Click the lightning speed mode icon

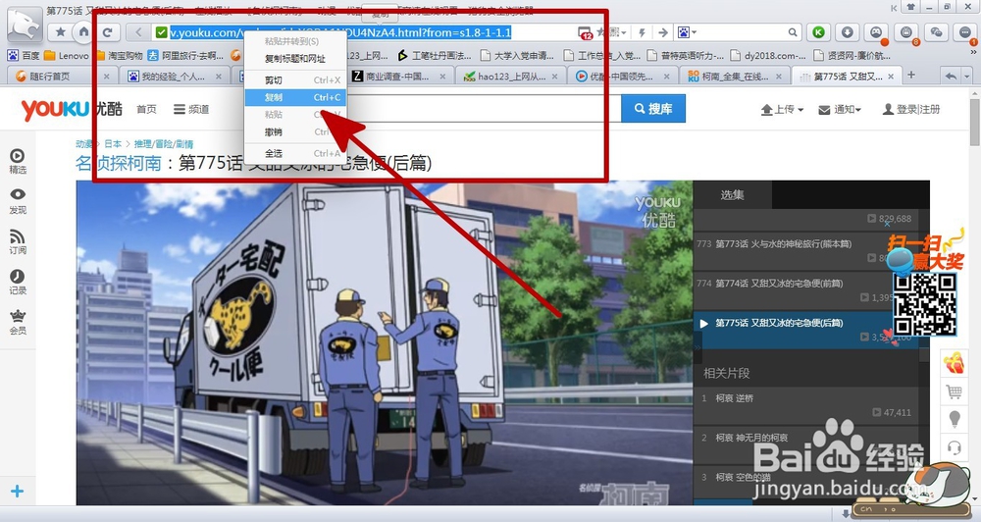tap(642, 32)
